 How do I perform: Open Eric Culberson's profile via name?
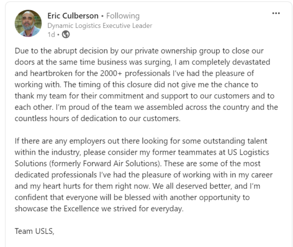coord(73,16)
